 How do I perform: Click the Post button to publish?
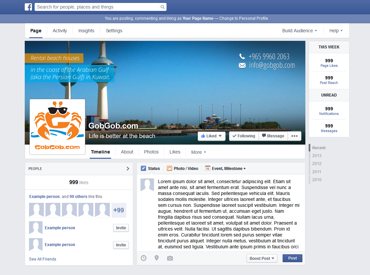pos(292,258)
